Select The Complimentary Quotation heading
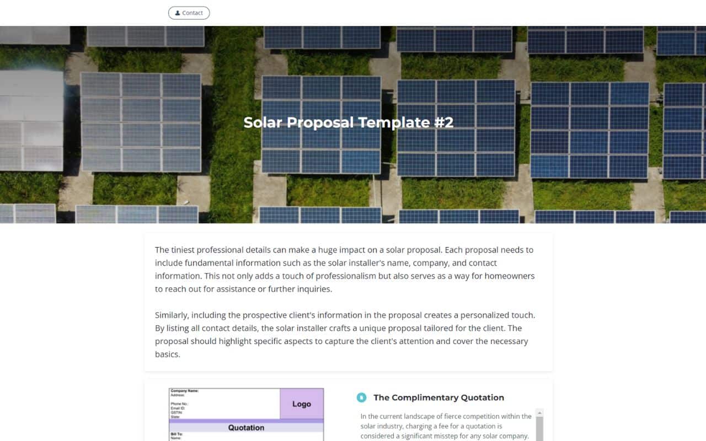Screen dimensions: 706x441 438,397
